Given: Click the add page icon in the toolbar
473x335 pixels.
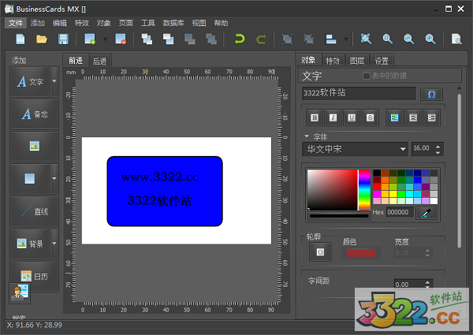Looking at the screenshot, I should [90, 39].
